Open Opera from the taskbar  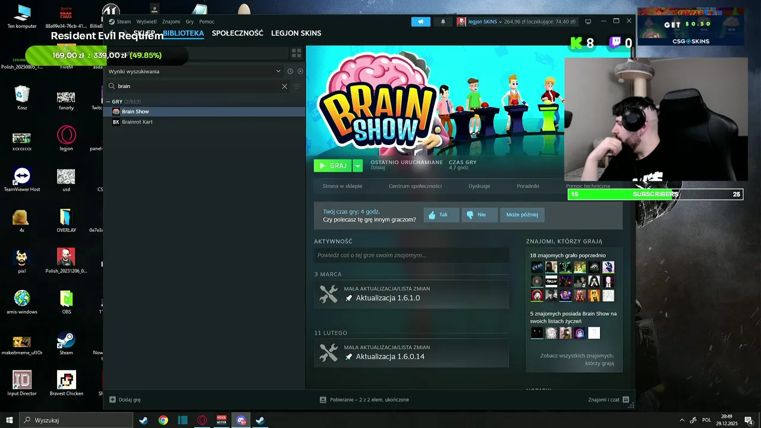pyautogui.click(x=202, y=420)
